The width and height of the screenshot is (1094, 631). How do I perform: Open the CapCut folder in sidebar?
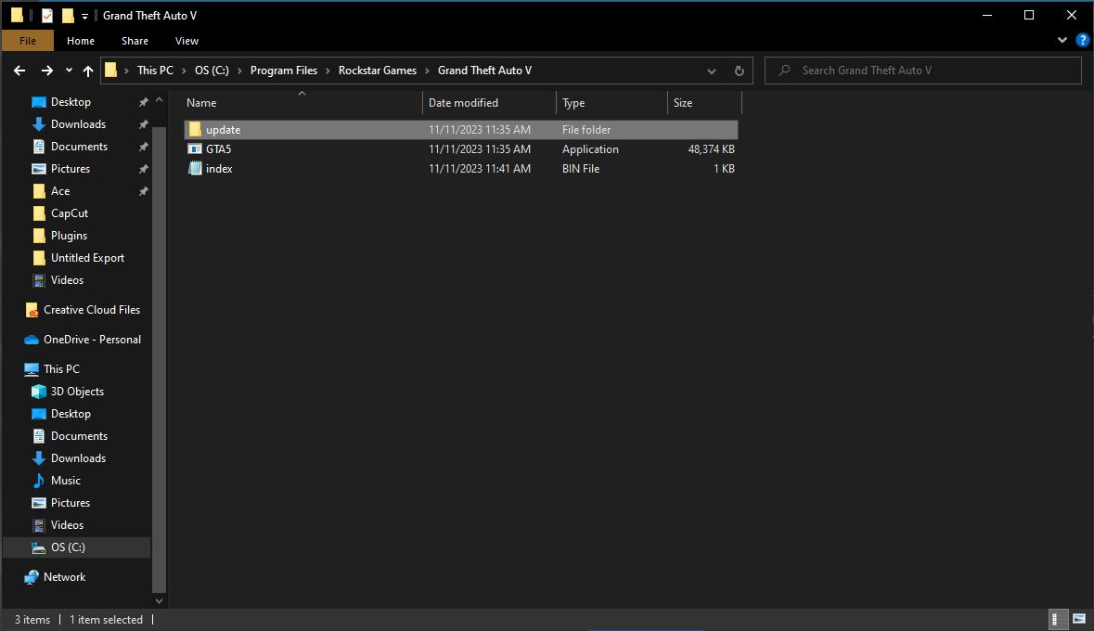(69, 213)
